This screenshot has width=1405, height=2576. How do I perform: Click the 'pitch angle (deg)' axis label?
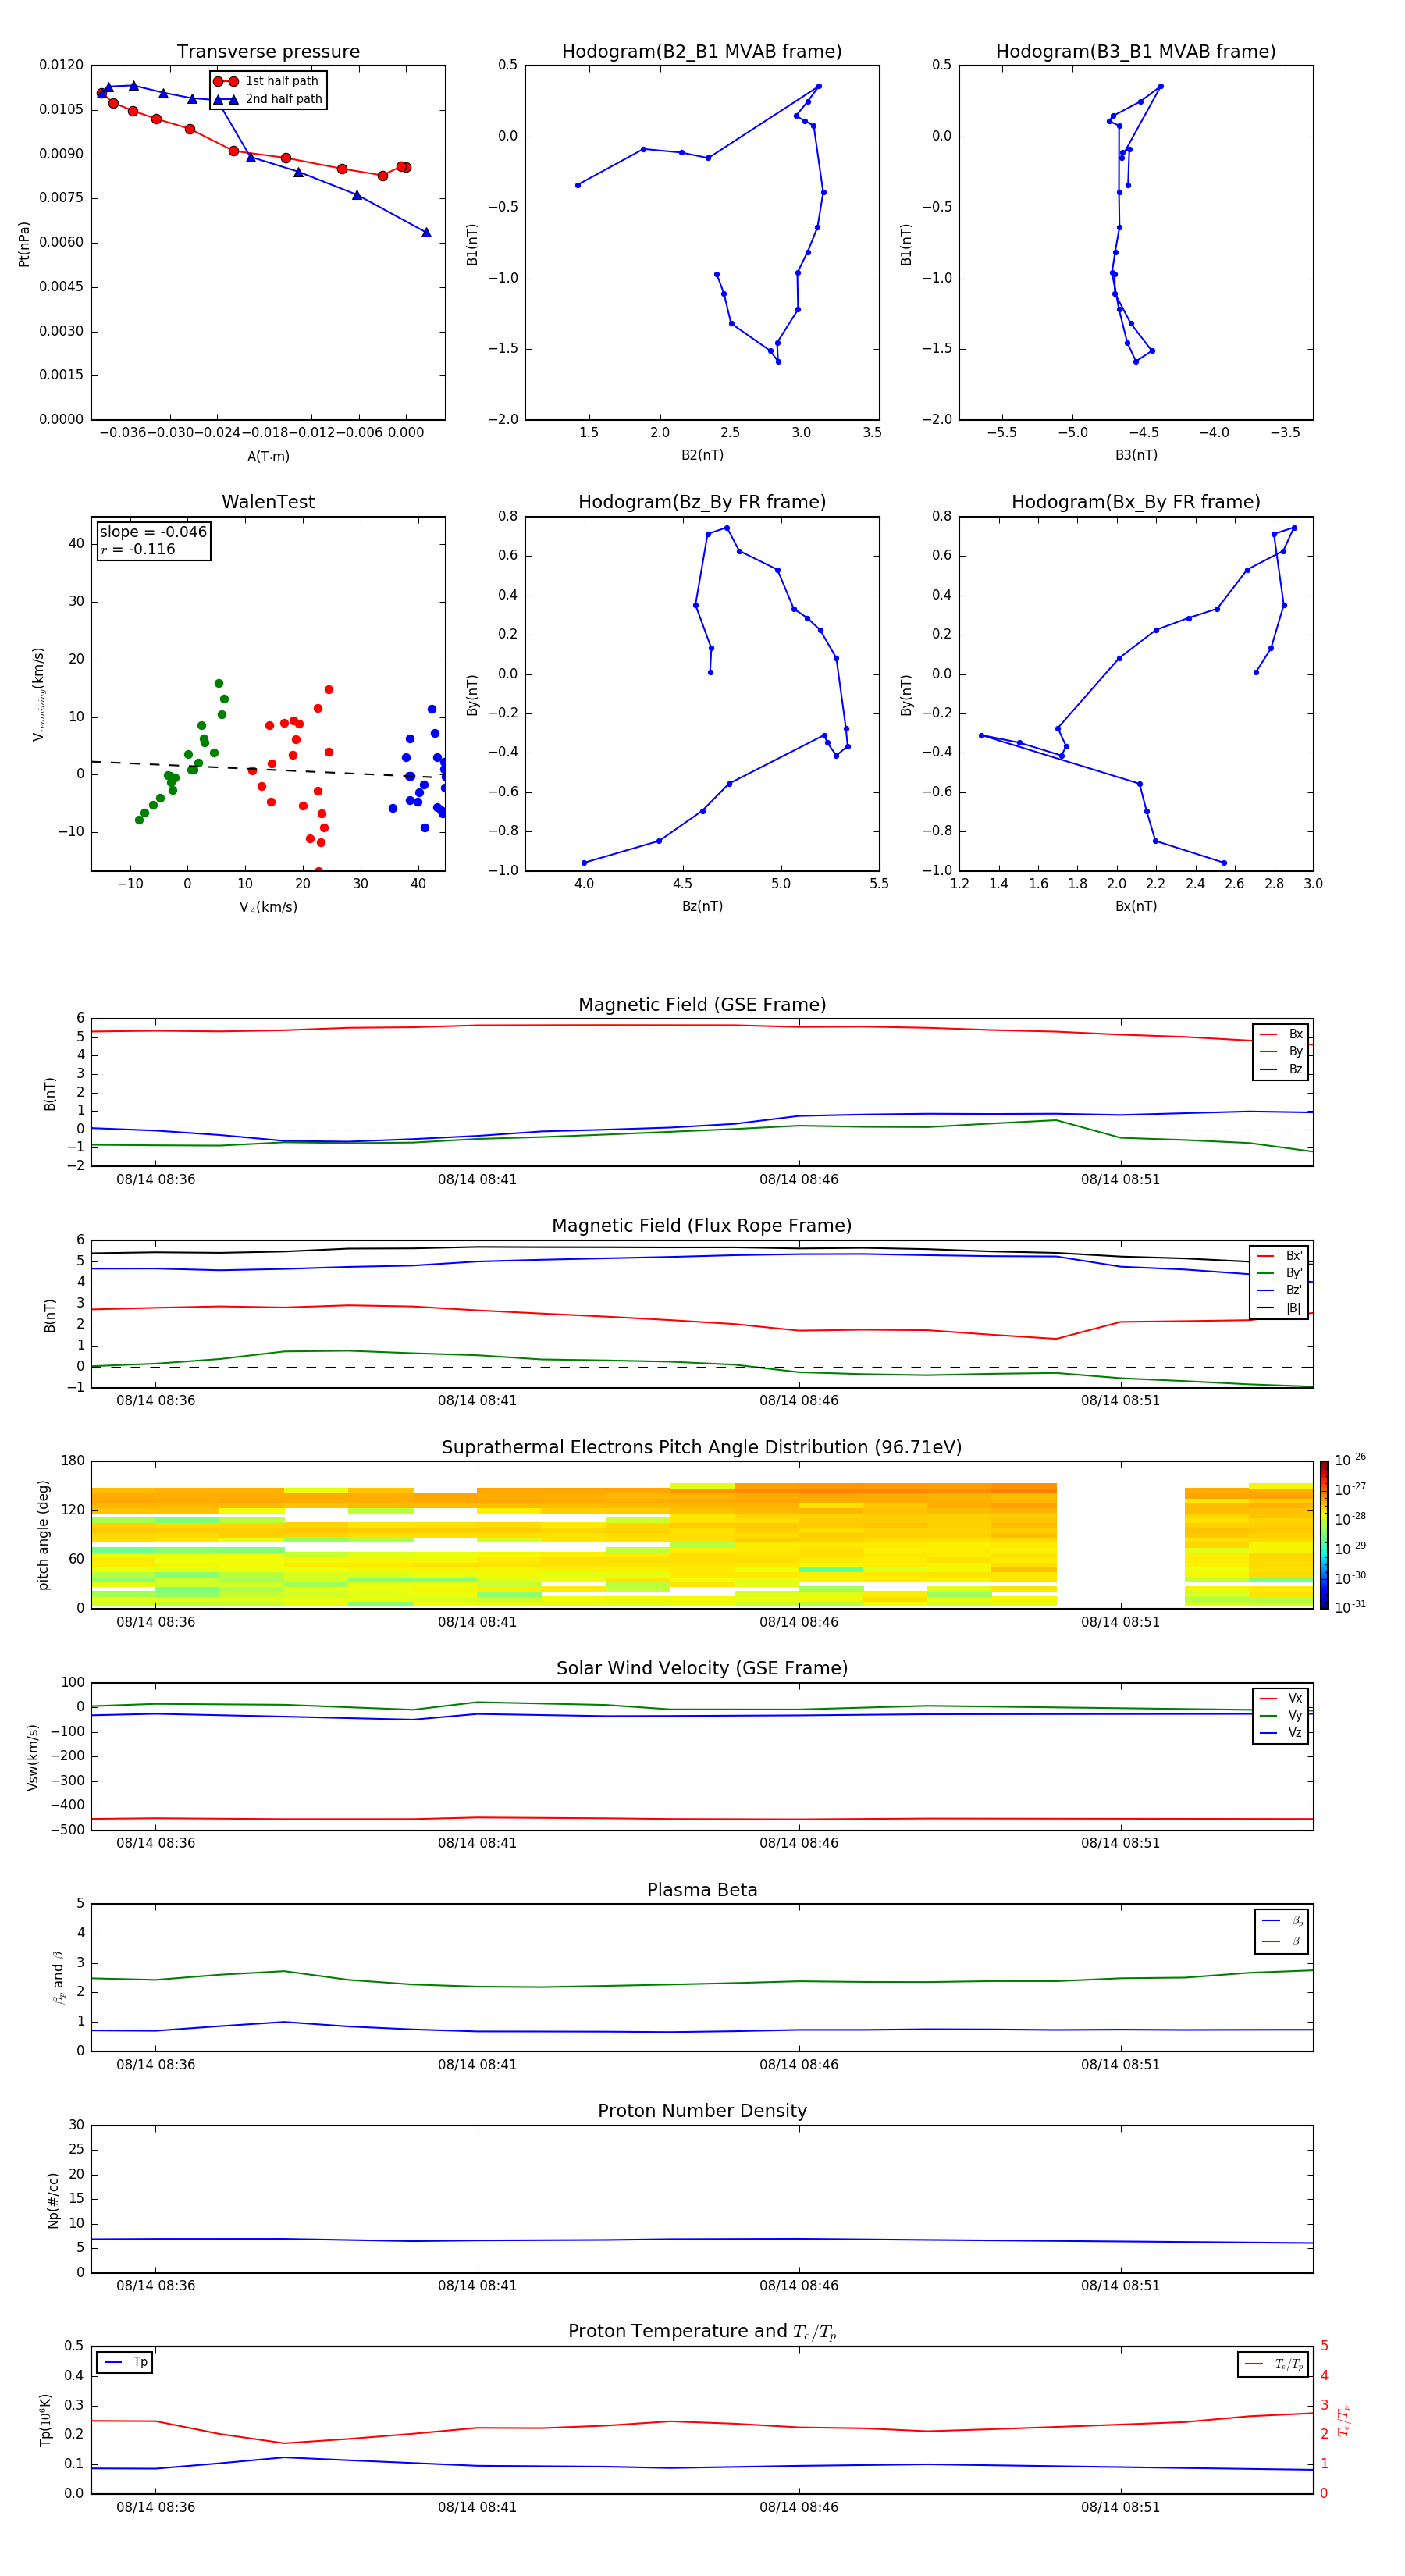pyautogui.click(x=44, y=1535)
